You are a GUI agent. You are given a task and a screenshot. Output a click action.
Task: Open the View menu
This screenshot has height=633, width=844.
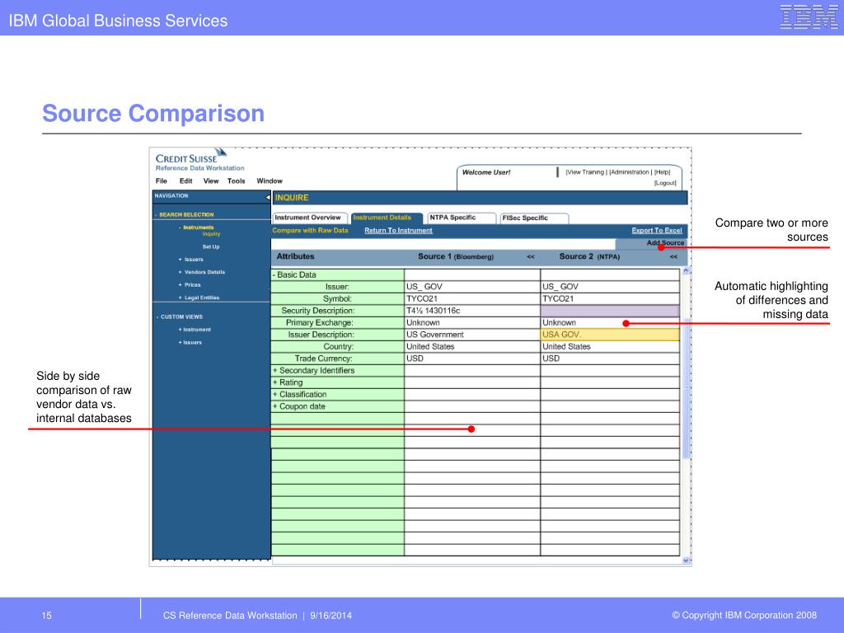[210, 181]
